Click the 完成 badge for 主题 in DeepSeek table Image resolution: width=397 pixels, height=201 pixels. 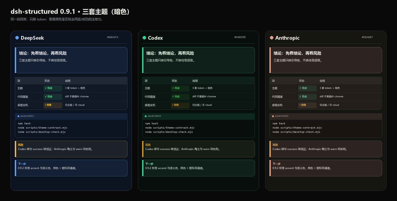pyautogui.click(x=53, y=88)
